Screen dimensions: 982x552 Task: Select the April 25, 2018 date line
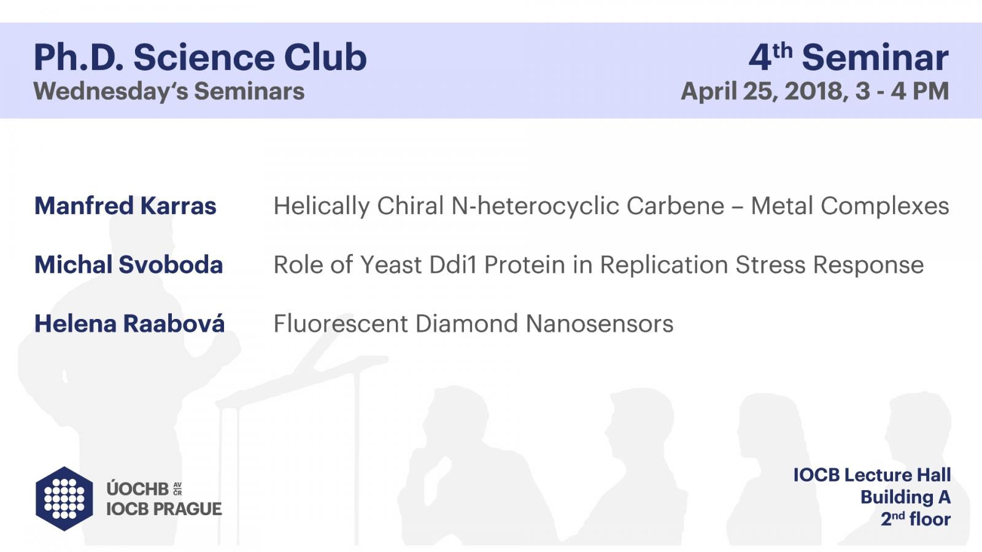coord(815,91)
